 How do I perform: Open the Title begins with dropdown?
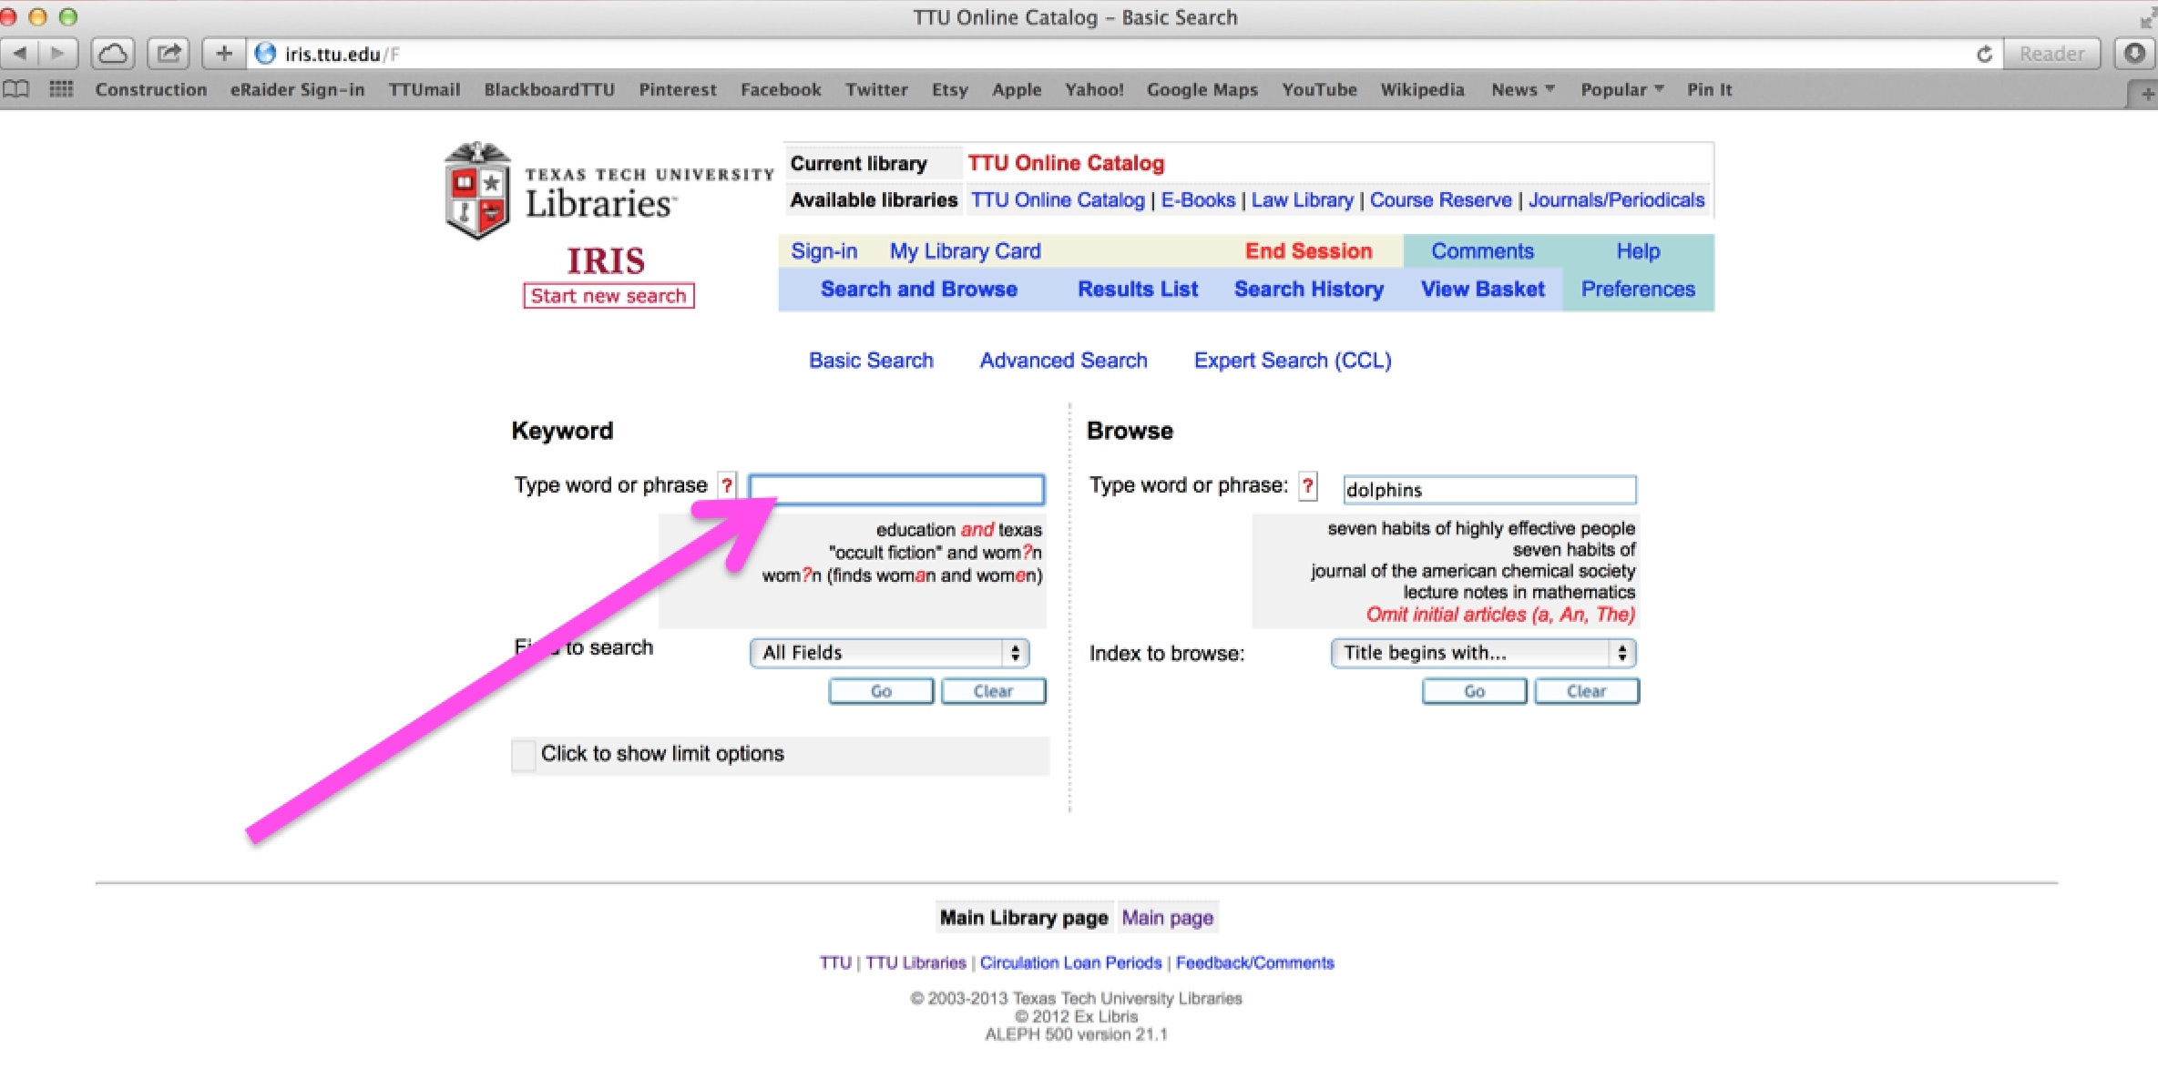coord(1484,653)
